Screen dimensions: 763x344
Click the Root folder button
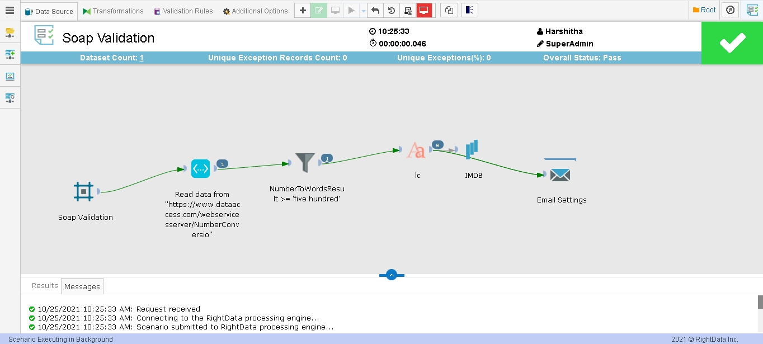tap(704, 10)
